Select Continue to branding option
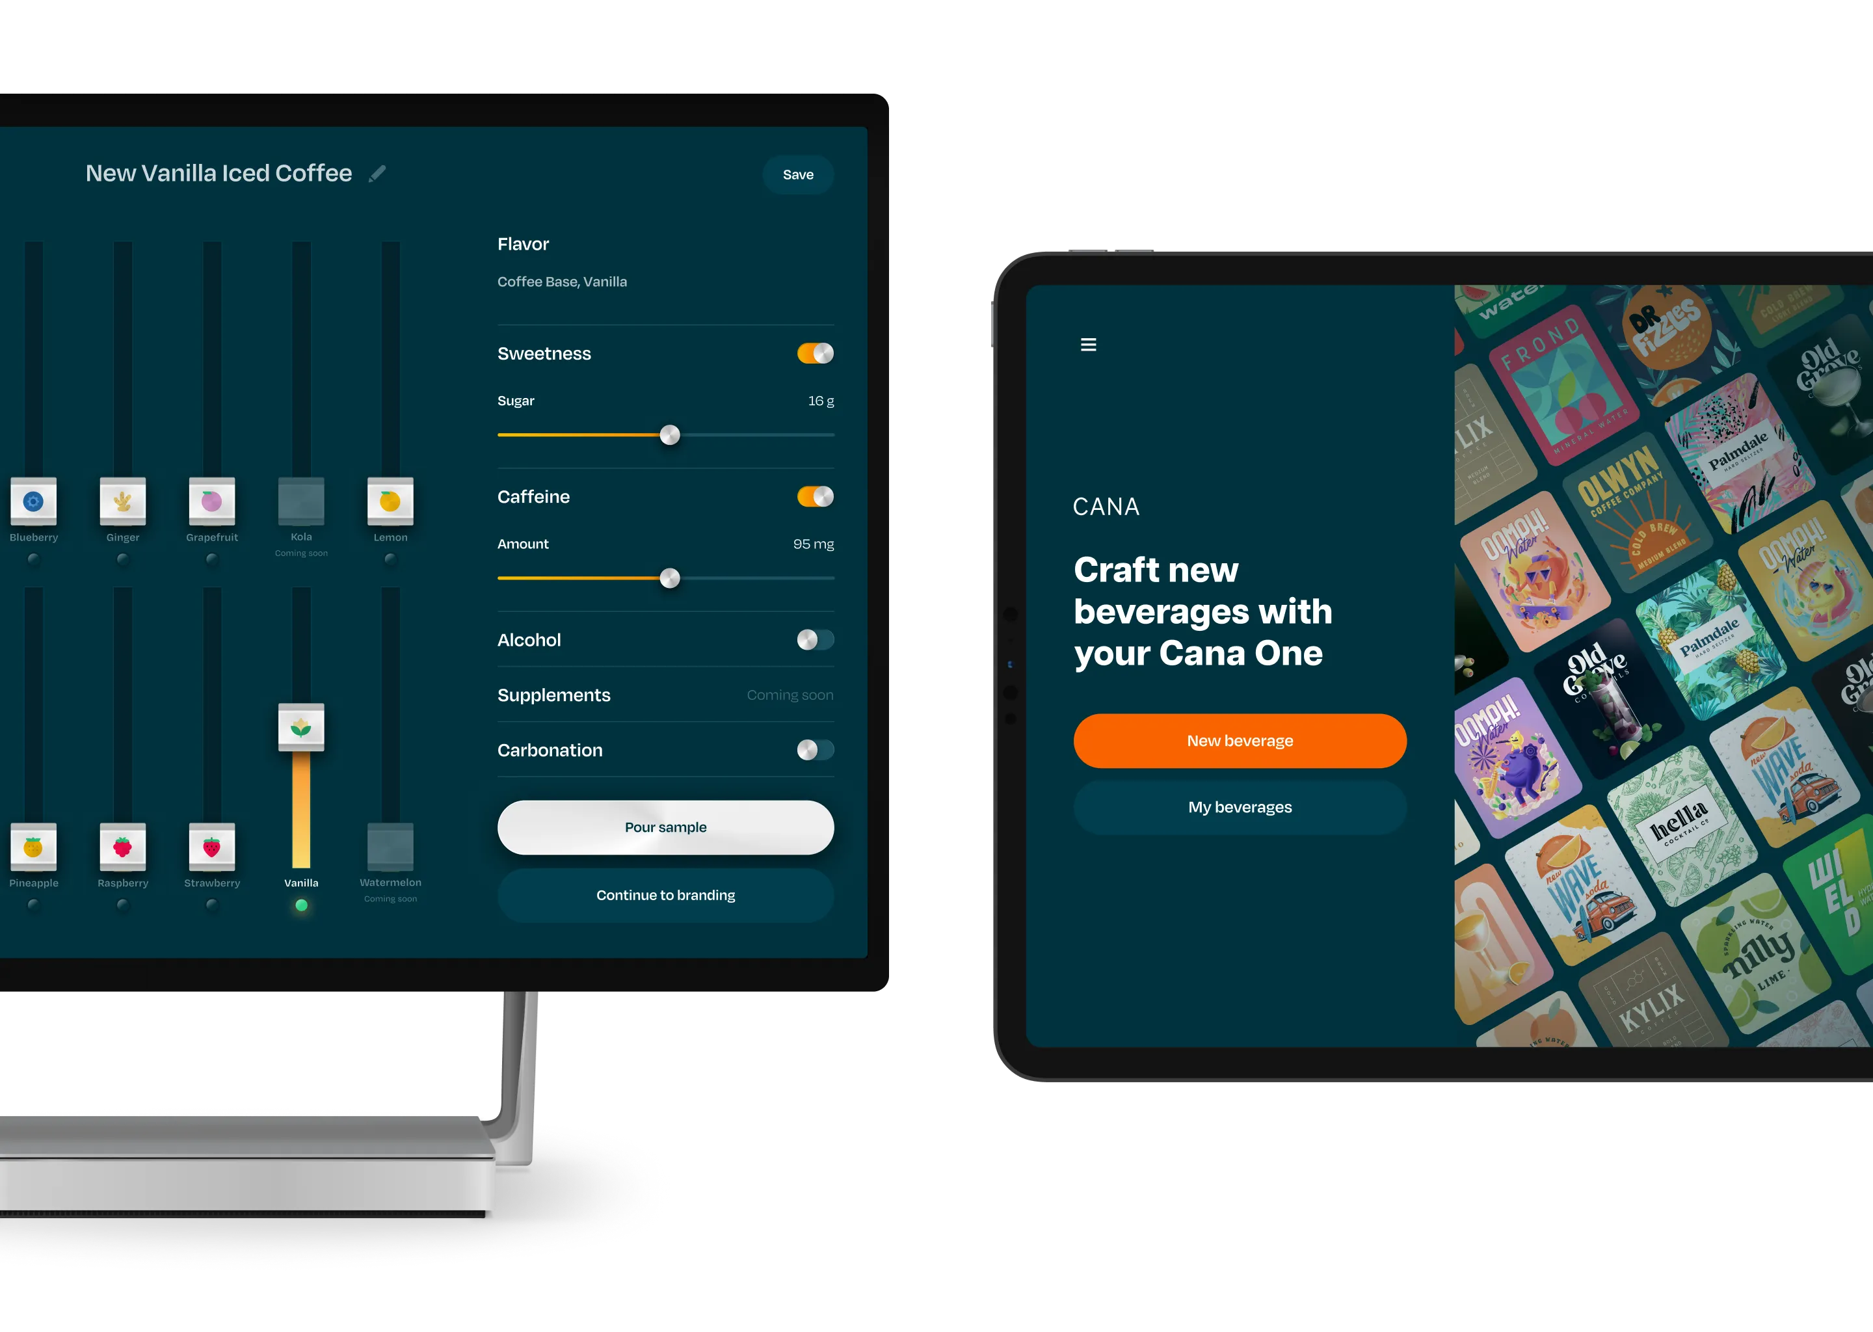Image resolution: width=1873 pixels, height=1332 pixels. coord(666,895)
